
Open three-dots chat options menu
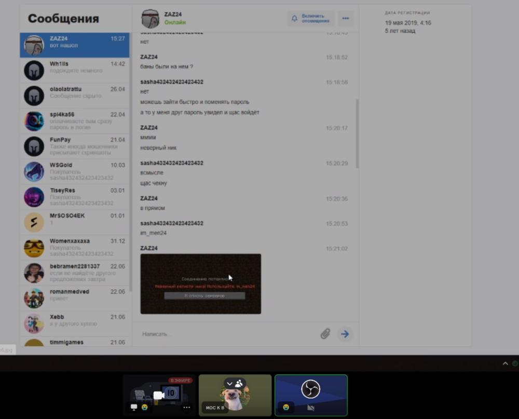pos(345,18)
